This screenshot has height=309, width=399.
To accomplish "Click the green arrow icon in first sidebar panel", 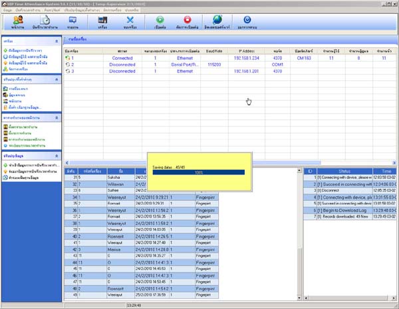I will 5,50.
